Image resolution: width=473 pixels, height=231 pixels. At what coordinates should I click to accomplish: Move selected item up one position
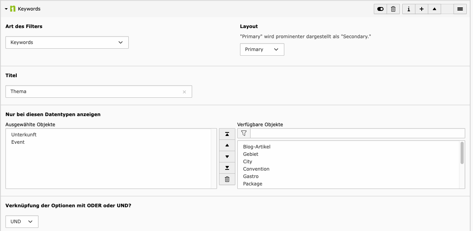227,145
